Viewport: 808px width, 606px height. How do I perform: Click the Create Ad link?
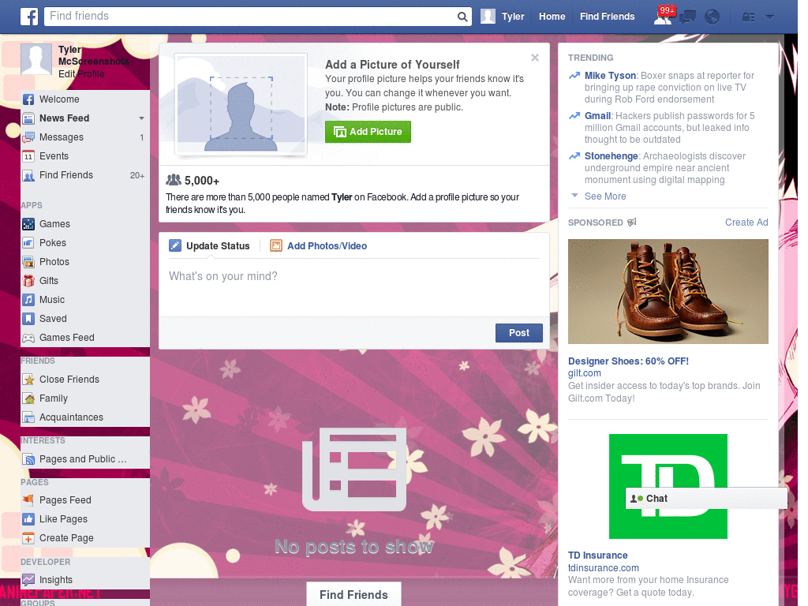click(746, 223)
